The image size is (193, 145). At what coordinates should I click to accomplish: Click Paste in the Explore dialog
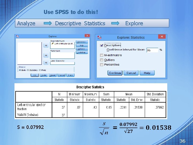[x=44, y=75]
